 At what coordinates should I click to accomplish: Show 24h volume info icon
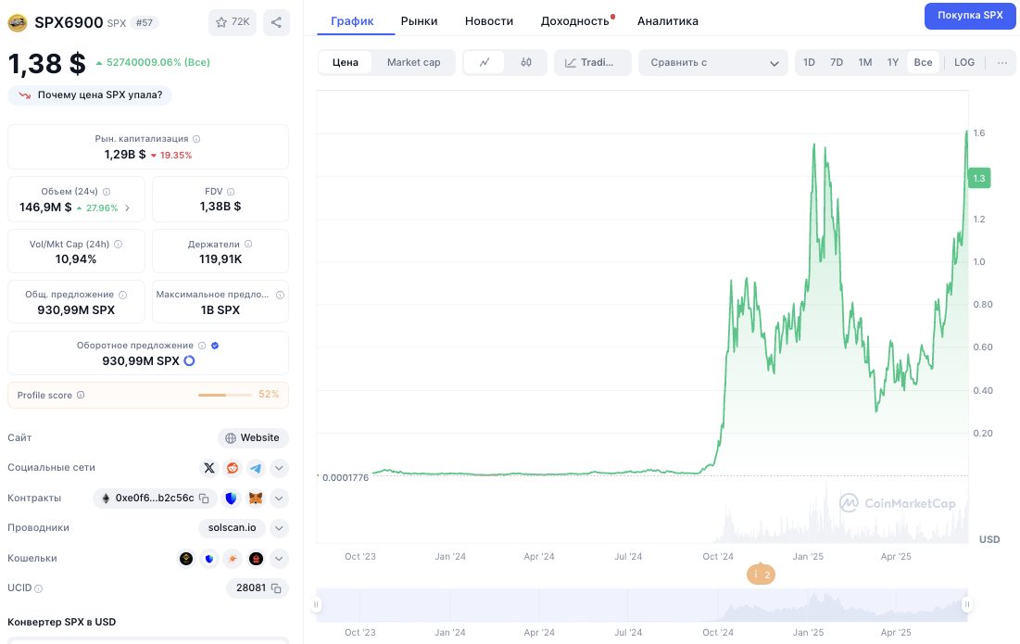tap(107, 191)
